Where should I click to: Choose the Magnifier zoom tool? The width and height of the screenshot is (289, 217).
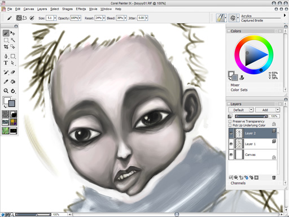6,91
